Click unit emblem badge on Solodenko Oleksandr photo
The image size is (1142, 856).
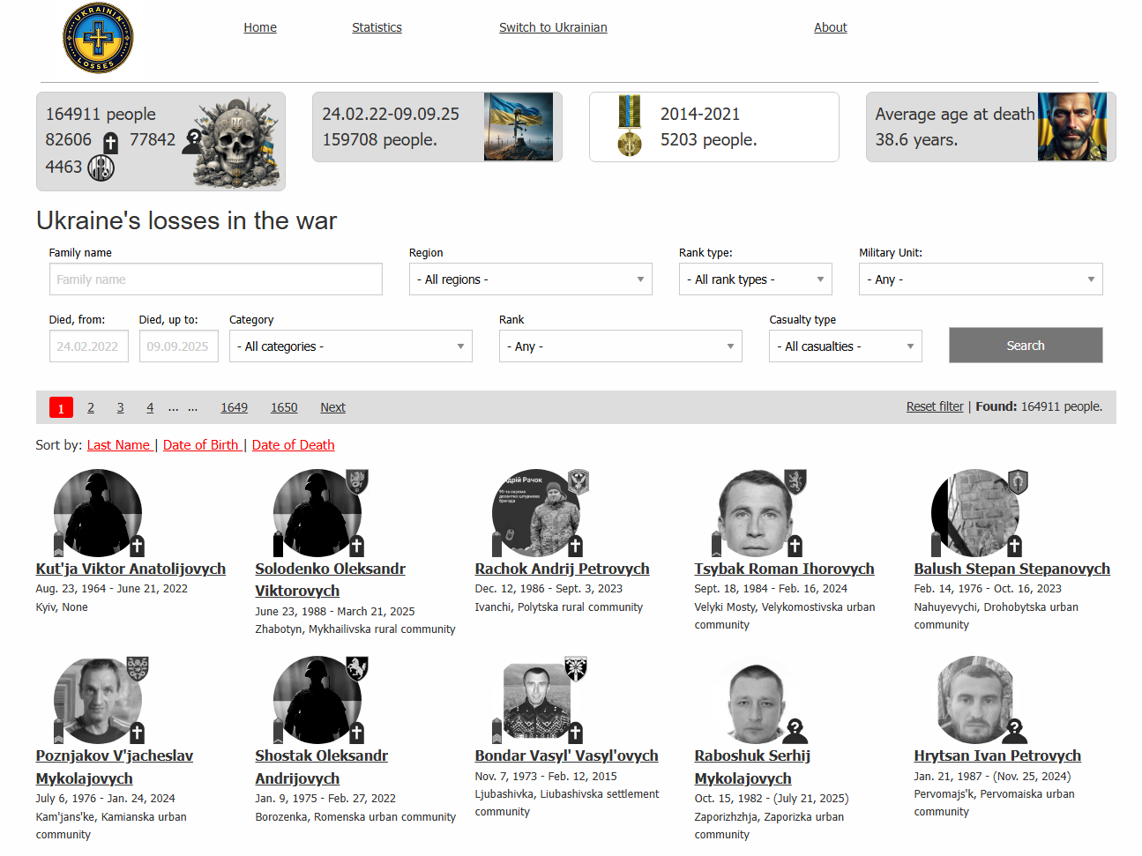point(357,481)
